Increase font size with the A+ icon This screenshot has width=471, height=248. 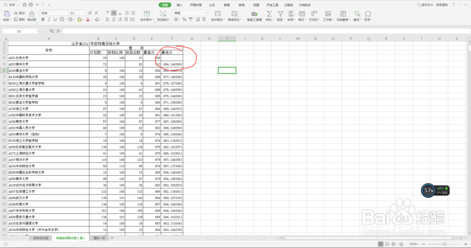[x=90, y=13]
